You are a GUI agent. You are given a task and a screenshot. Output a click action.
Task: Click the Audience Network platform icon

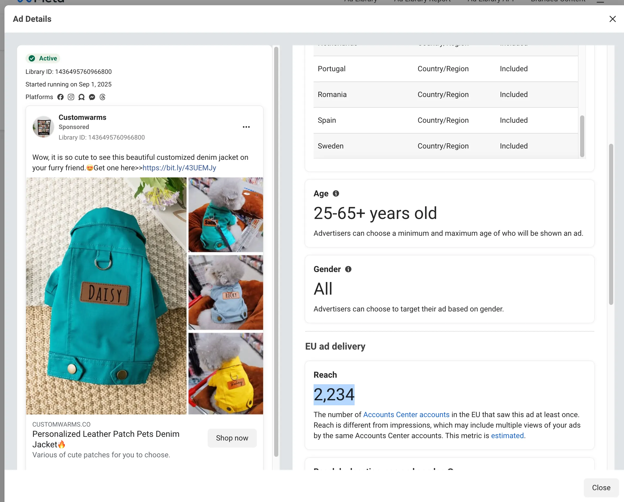(81, 97)
